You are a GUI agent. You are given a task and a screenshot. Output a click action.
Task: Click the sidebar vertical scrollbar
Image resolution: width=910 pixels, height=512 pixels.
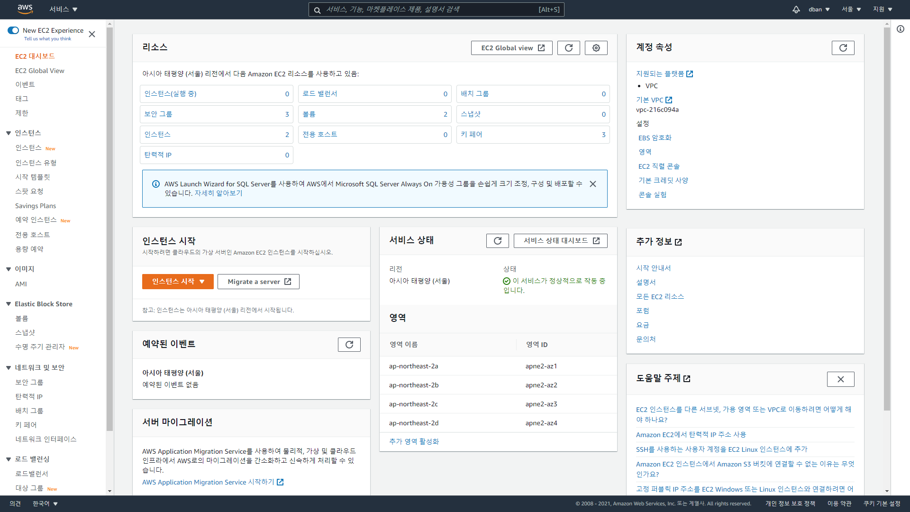[x=109, y=228]
